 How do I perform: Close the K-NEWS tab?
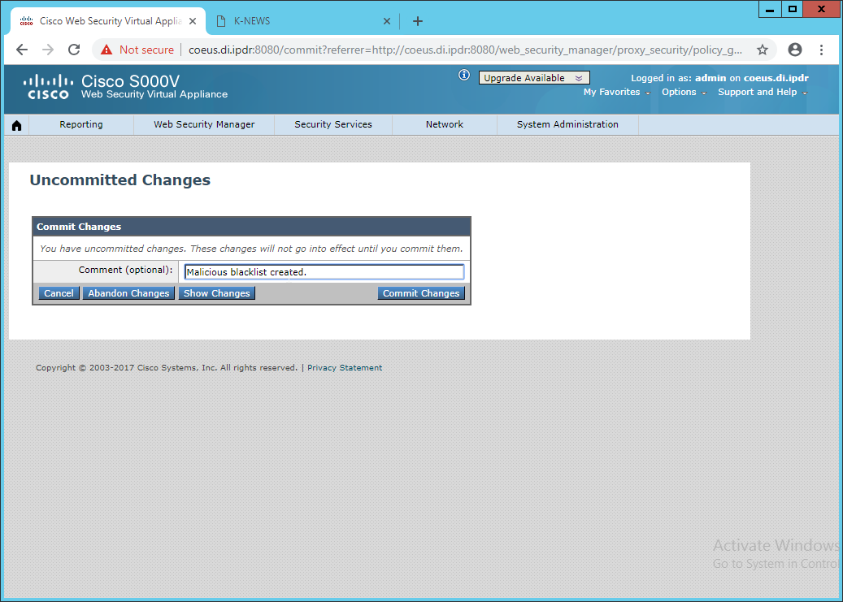[x=387, y=21]
